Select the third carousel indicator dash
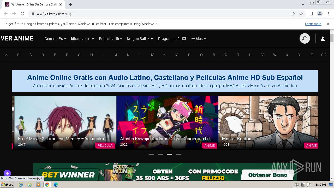 pyautogui.click(x=169, y=154)
